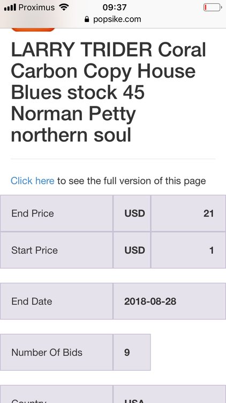Open the 'Click here' full version link
This screenshot has height=403, width=226.
32,181
